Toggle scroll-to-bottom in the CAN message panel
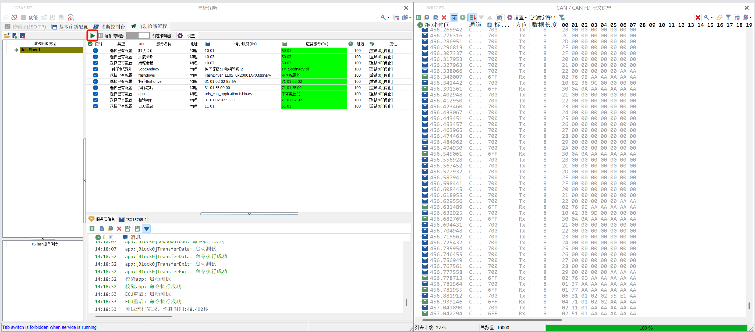Image resolution: width=755 pixels, height=332 pixels. 454,17
